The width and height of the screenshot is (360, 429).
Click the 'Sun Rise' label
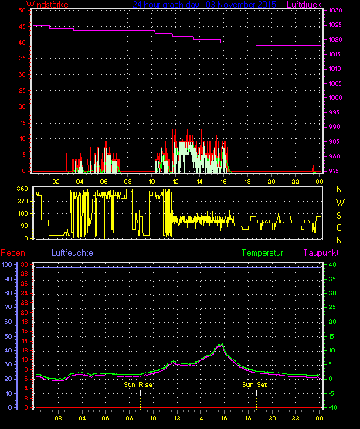point(138,385)
